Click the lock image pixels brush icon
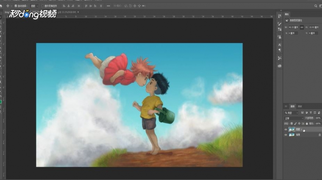The image size is (322, 180). [295, 124]
